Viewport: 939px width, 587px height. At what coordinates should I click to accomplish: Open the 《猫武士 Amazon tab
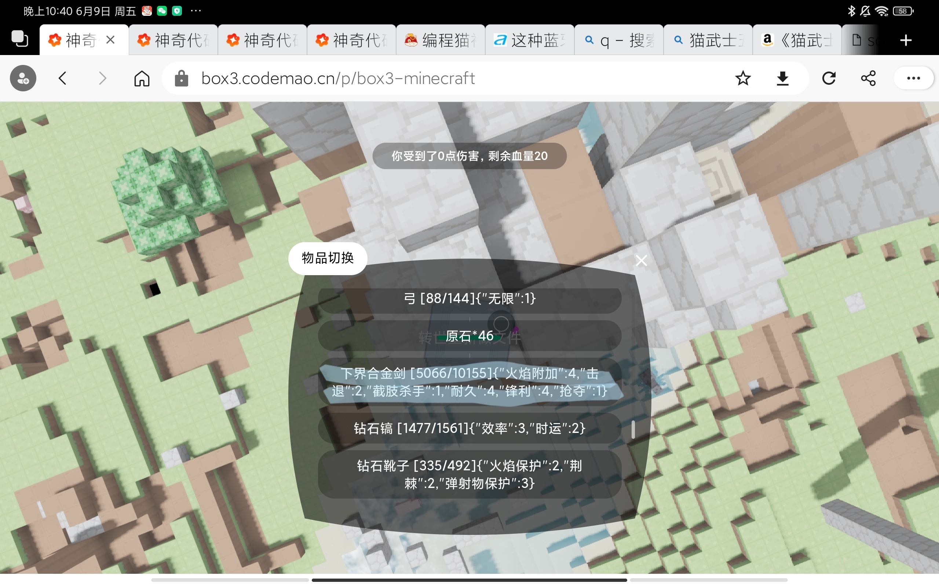pyautogui.click(x=797, y=40)
